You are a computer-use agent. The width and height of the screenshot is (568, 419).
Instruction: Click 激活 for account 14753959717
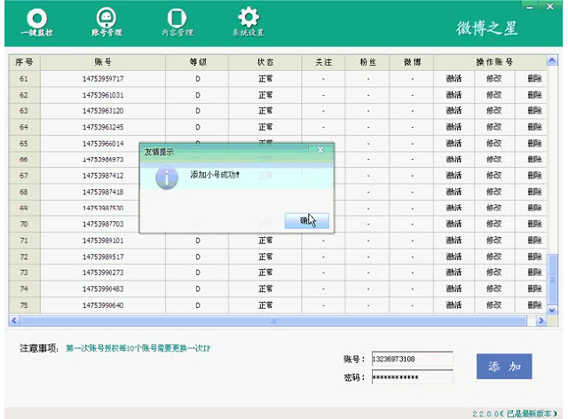tap(454, 79)
